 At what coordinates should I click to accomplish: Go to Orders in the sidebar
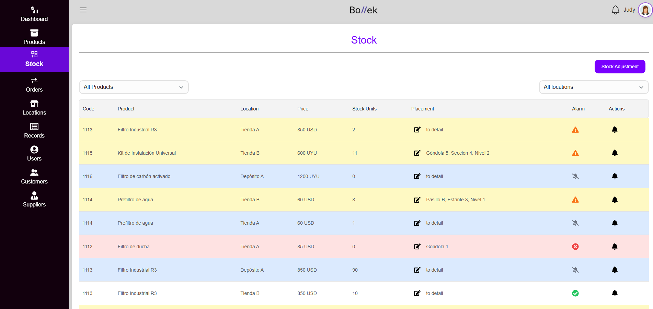(x=34, y=85)
